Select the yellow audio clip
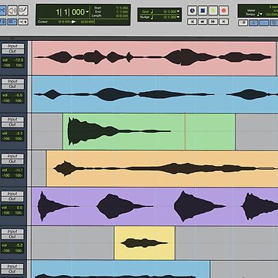 coord(144,243)
